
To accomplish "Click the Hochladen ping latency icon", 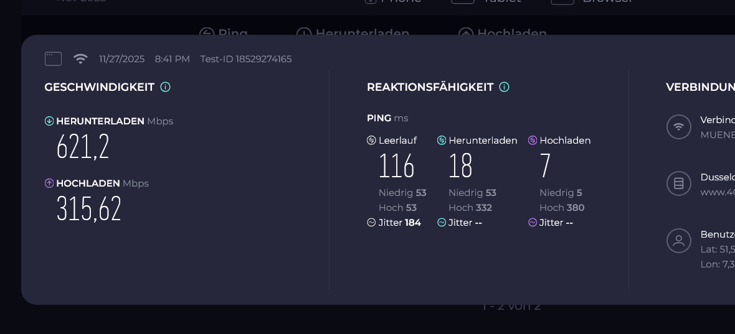I will click(533, 141).
